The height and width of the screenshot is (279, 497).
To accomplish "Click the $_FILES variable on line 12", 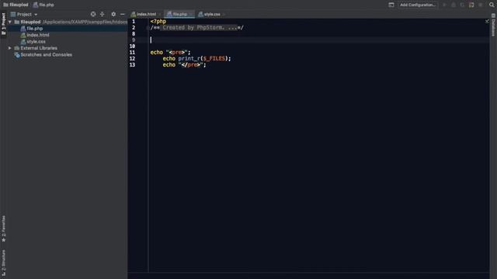I will 214,59.
